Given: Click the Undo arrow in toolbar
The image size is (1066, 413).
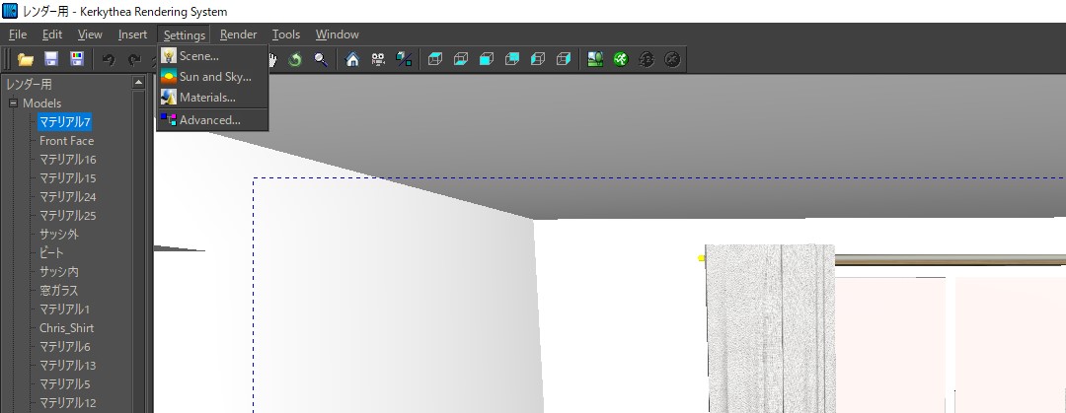Looking at the screenshot, I should (109, 60).
